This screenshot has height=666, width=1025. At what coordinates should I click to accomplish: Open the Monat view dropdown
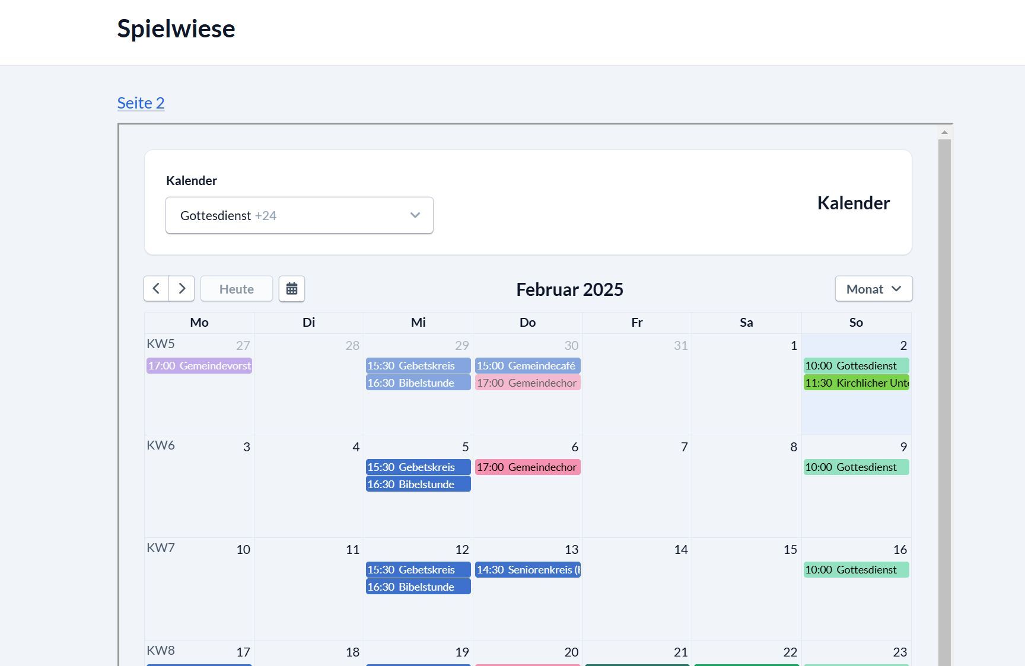(874, 289)
